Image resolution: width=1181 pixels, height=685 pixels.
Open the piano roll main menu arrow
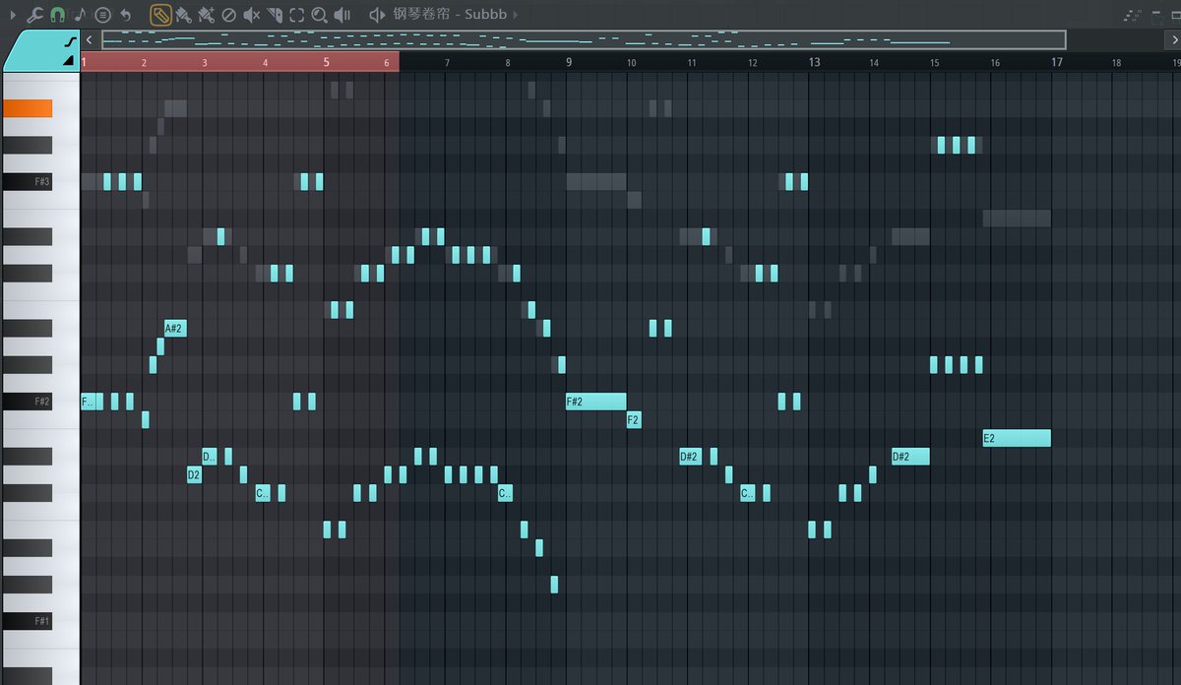tap(13, 15)
